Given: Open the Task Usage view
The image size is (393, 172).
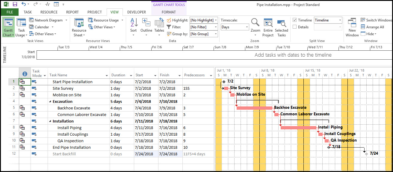Looking at the screenshot, I should coord(21,27).
